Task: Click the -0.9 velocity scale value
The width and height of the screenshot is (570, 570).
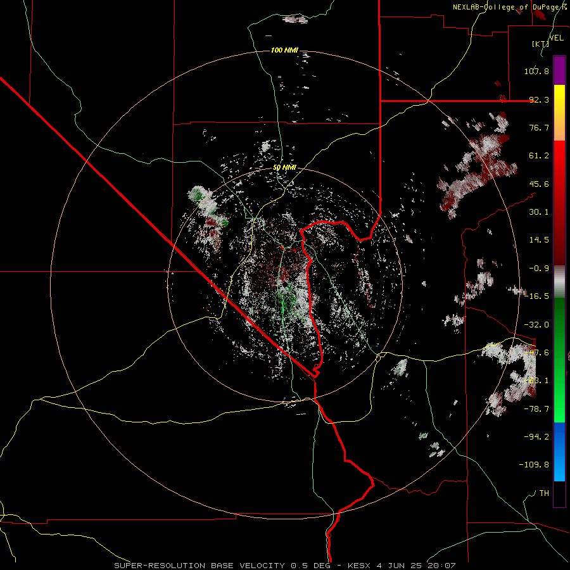Action: pos(539,269)
